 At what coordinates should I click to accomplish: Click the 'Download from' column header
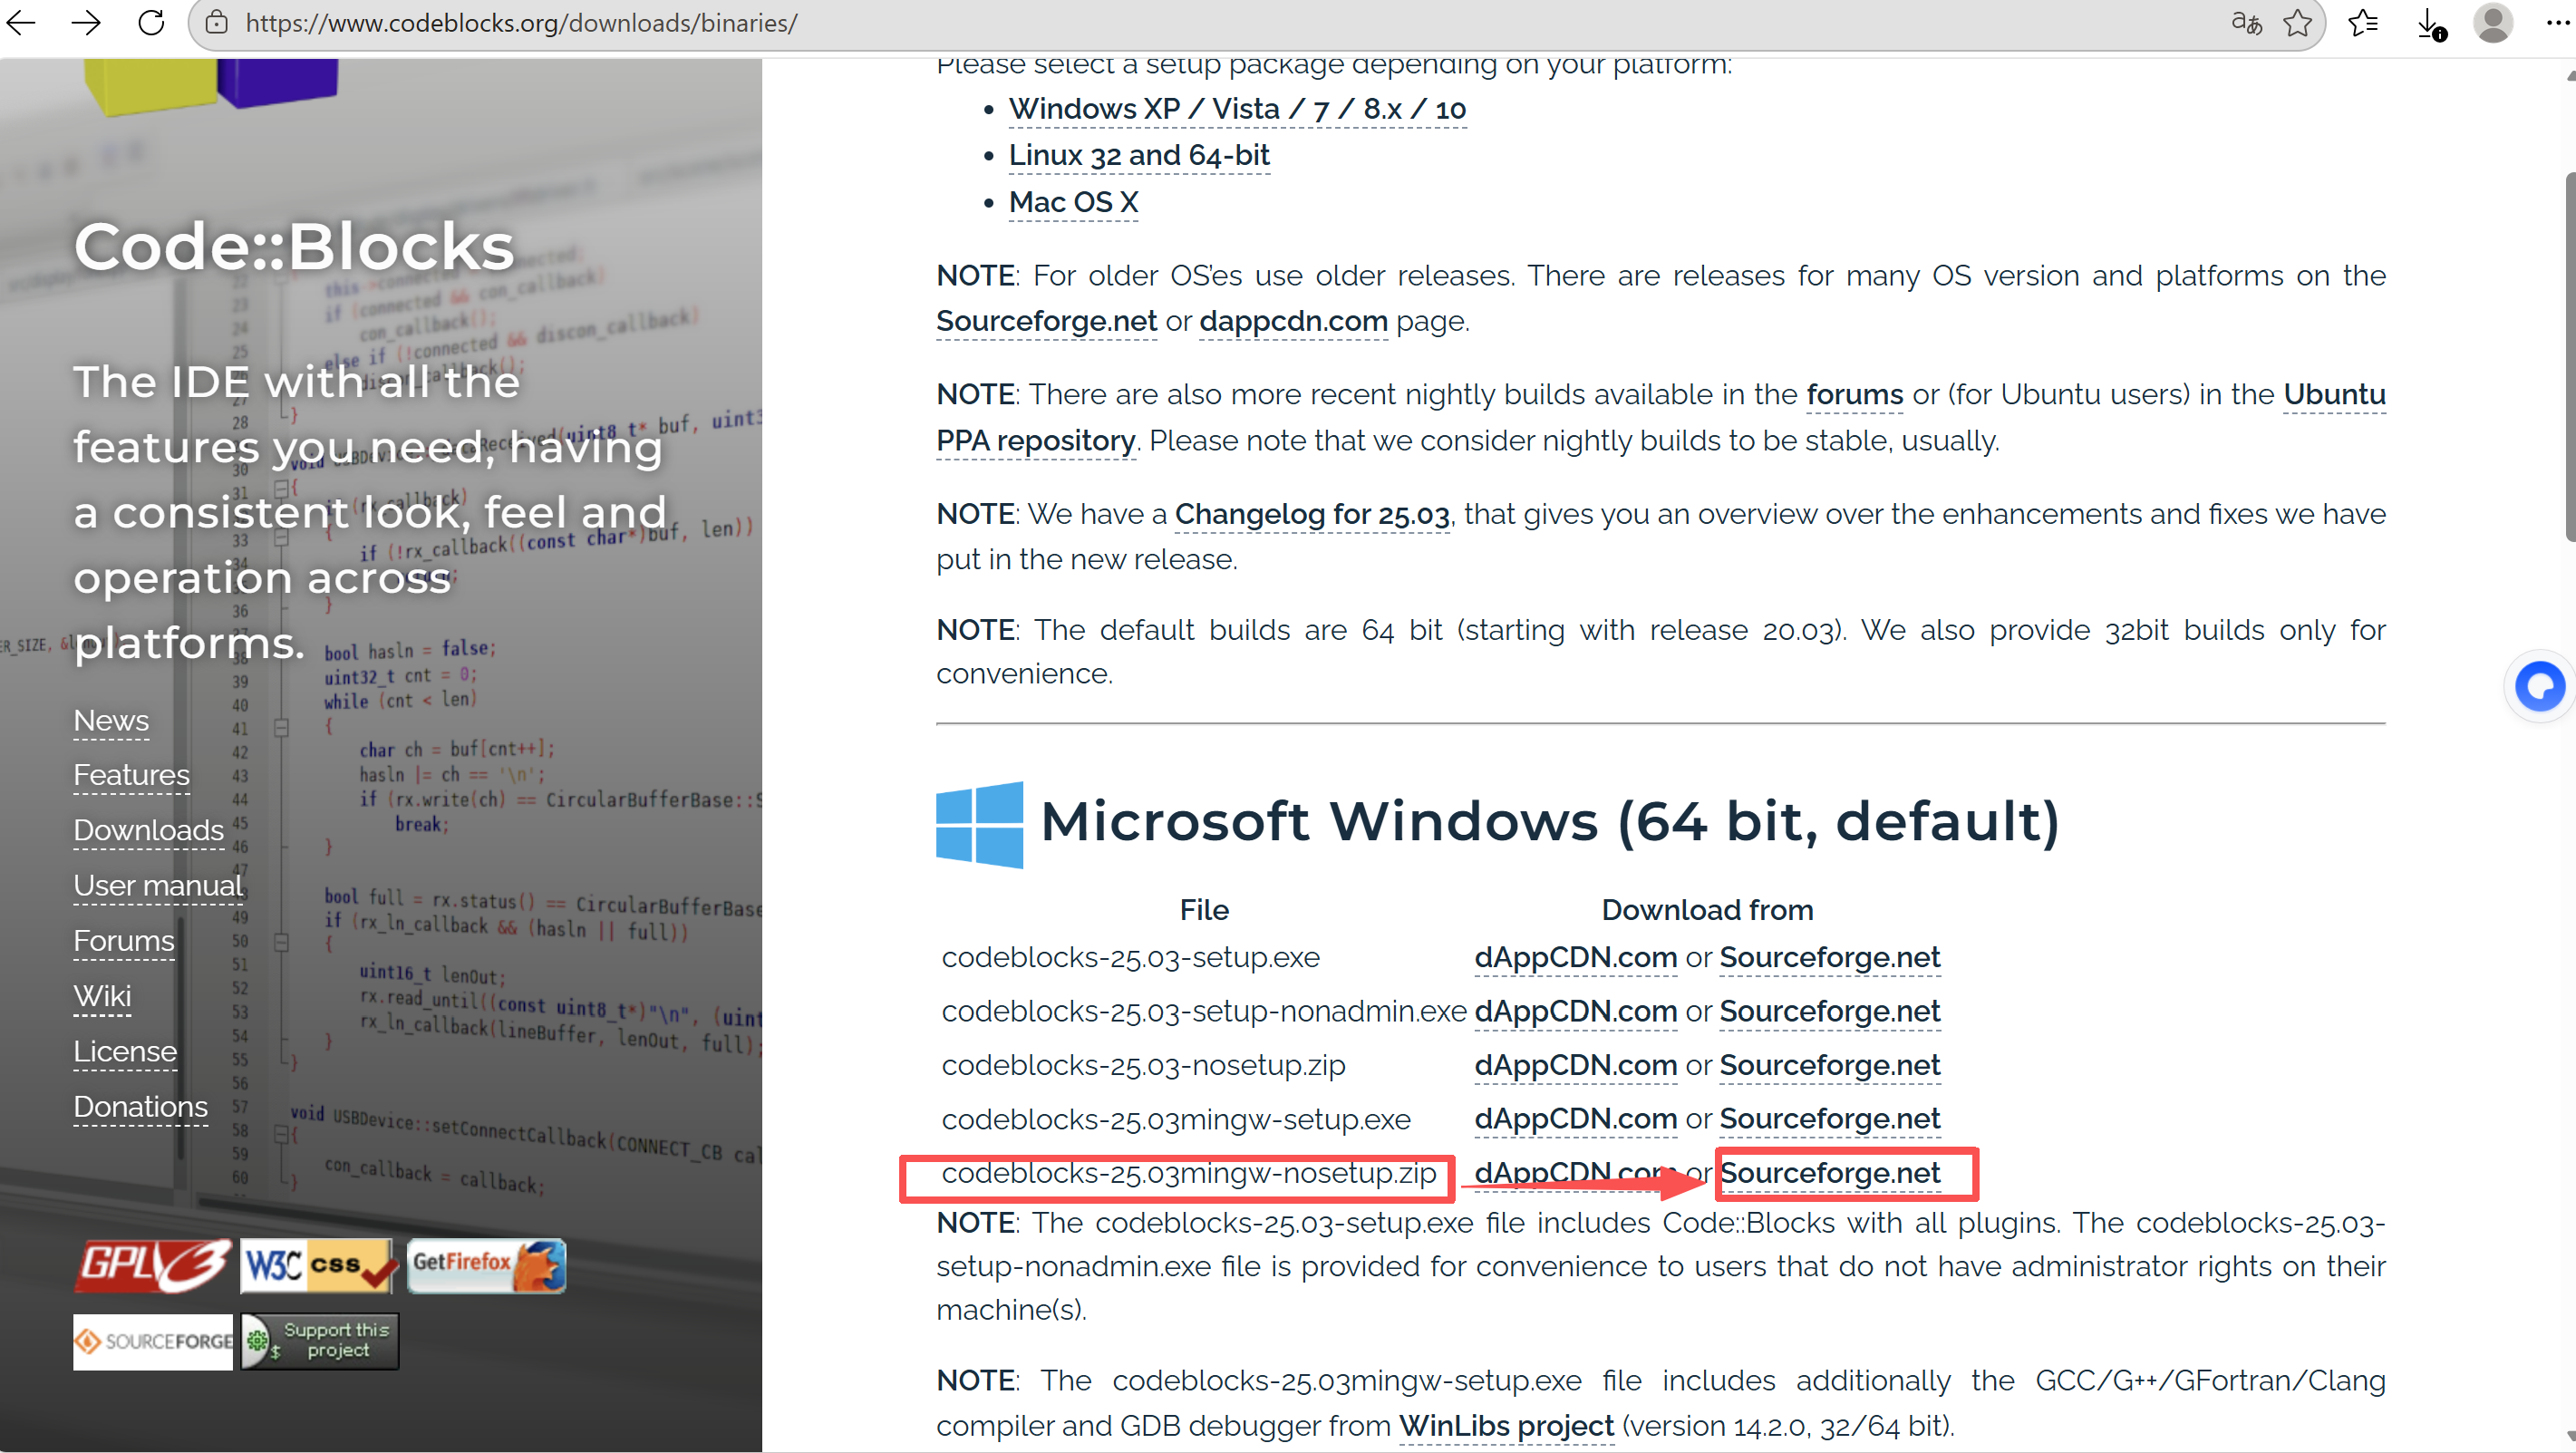coord(1707,909)
